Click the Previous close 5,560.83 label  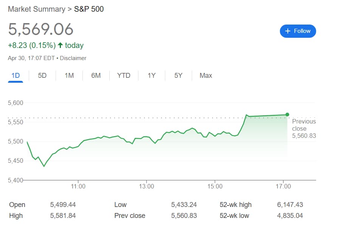[304, 128]
